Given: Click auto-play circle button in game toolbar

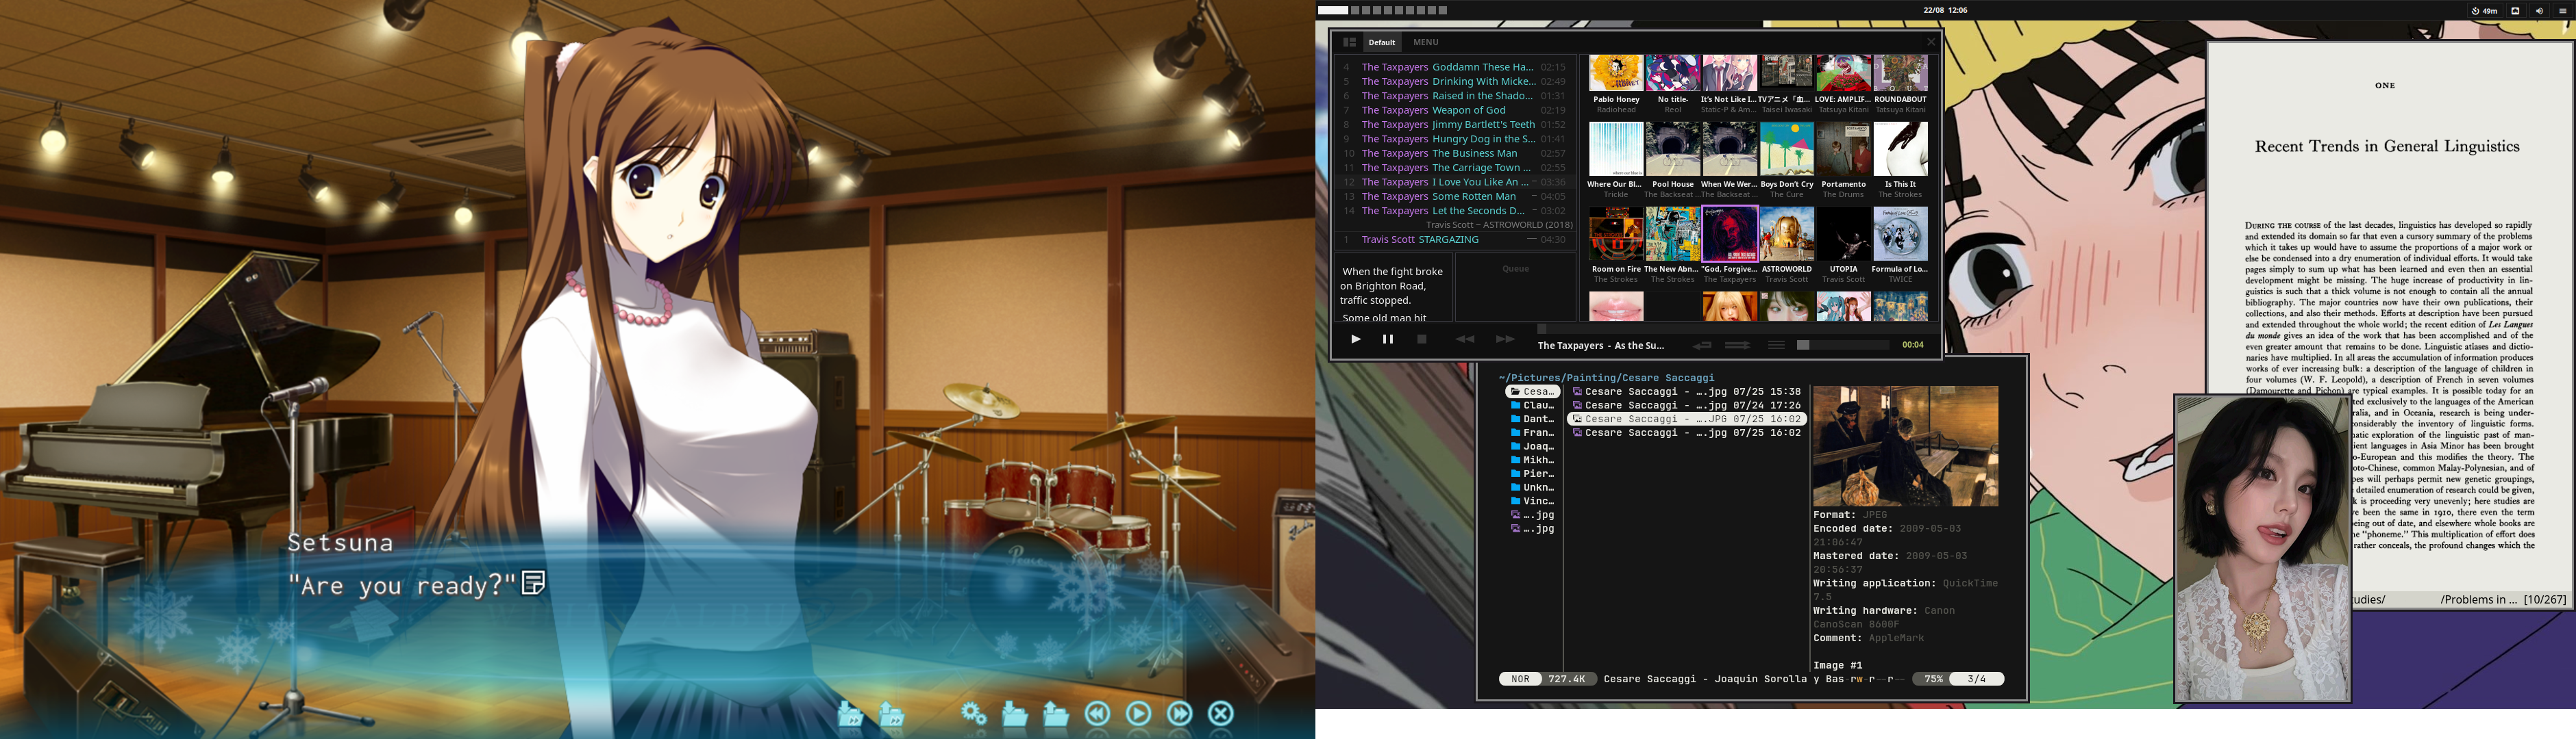Looking at the screenshot, I should [1139, 714].
